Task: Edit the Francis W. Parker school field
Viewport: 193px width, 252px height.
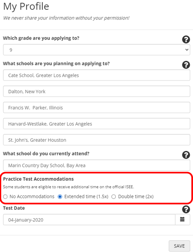Action: [97, 107]
